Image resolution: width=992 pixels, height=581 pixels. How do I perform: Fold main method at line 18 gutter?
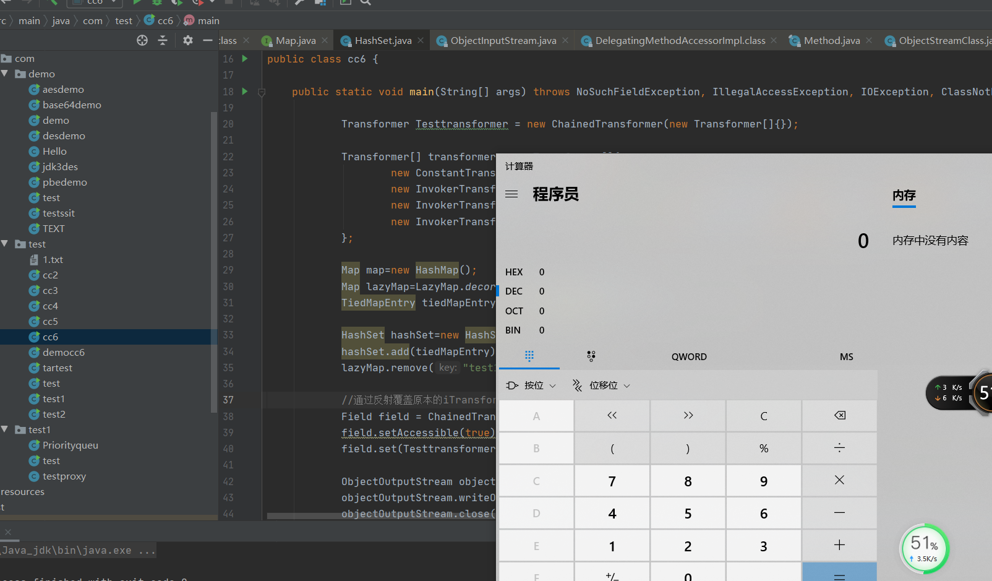pyautogui.click(x=262, y=92)
